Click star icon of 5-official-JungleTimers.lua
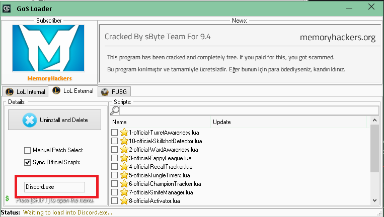Image resolution: width=384 pixels, height=217 pixels. coord(124,175)
